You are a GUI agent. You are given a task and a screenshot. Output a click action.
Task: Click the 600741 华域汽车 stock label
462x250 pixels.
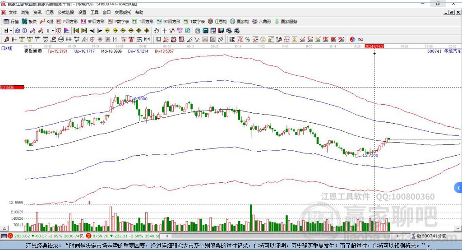444,51
